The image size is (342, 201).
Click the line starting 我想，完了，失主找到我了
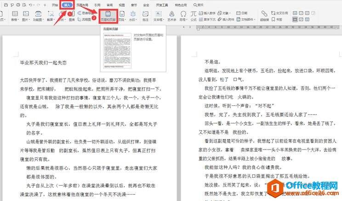[x=261, y=115]
